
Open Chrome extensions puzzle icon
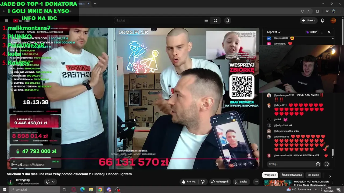[x=318, y=11]
